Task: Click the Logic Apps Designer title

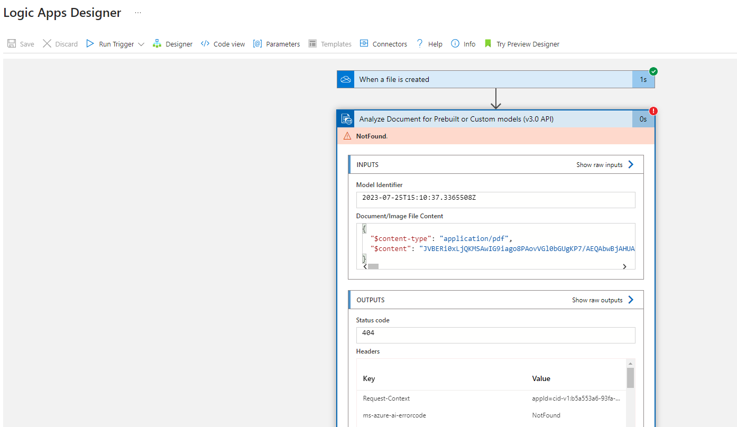Action: pos(62,13)
